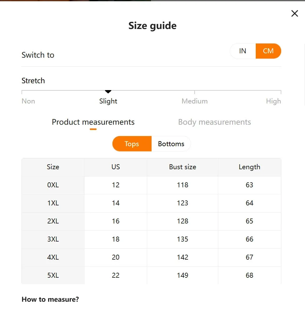Open the Body measurements tab

pos(214,122)
